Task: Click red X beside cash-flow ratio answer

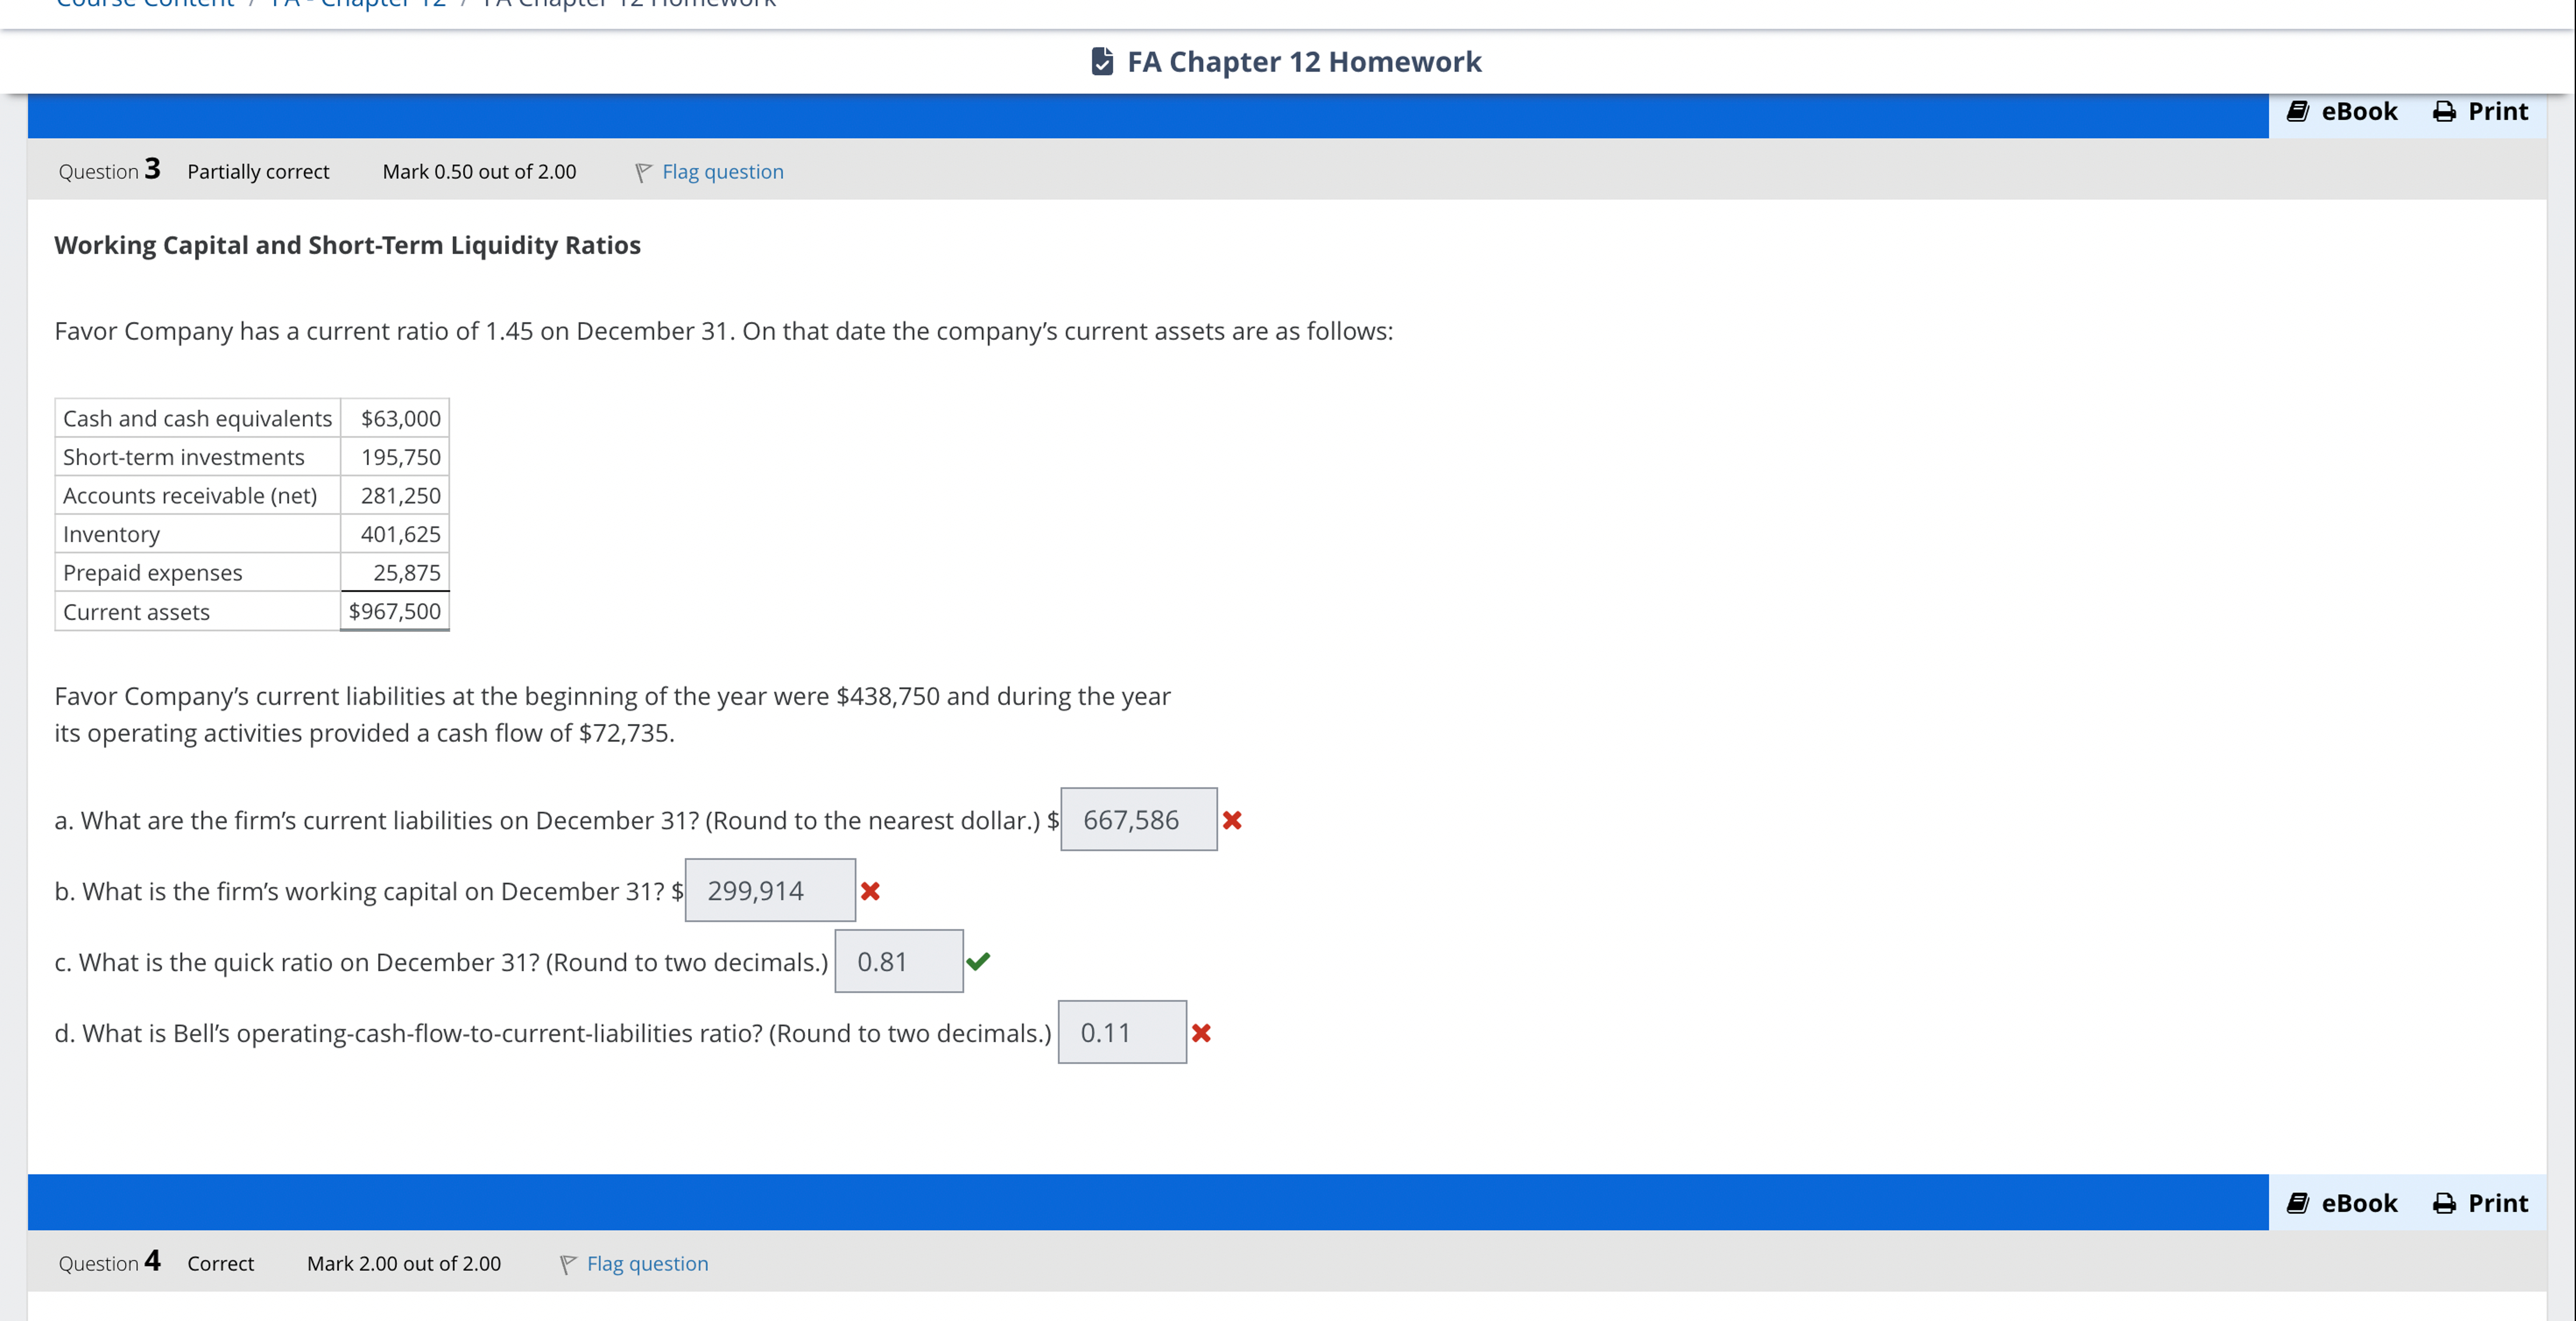Action: pyautogui.click(x=1201, y=1033)
